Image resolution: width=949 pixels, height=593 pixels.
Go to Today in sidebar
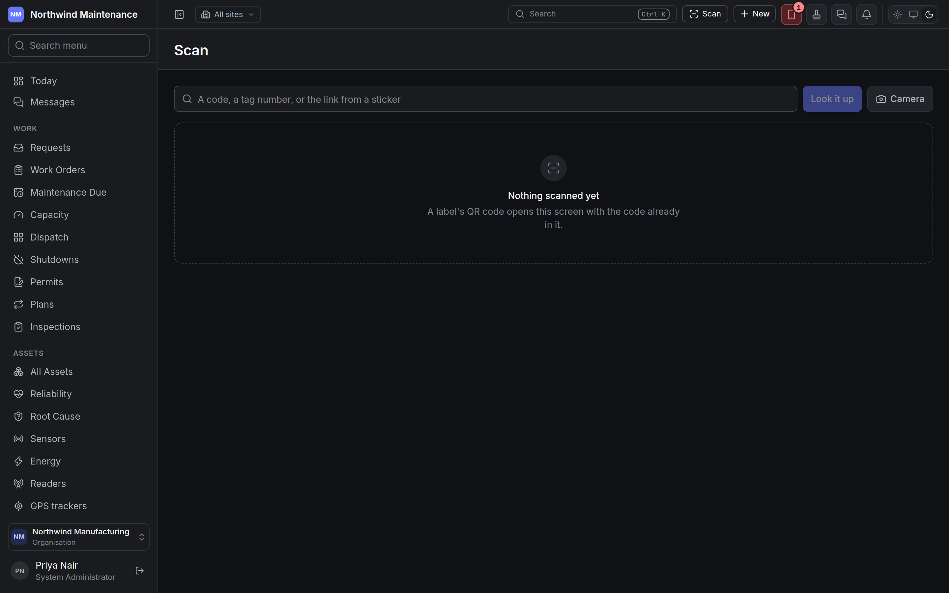click(79, 81)
